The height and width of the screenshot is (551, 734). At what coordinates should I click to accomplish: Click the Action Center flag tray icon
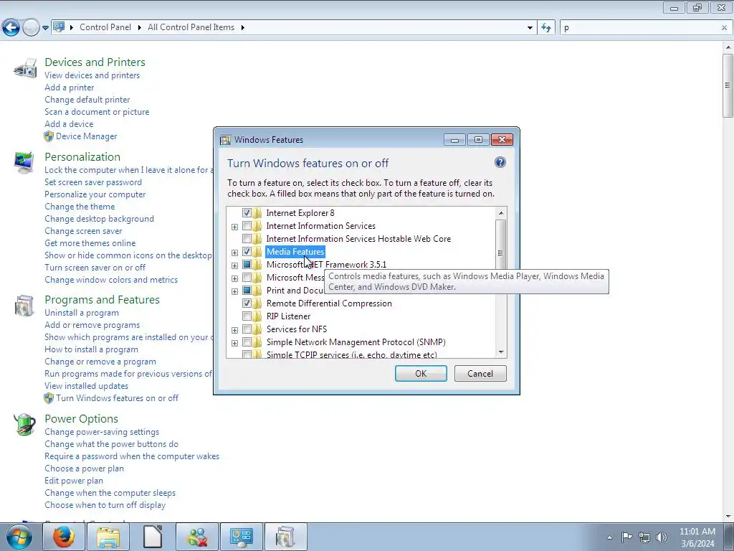coord(626,537)
